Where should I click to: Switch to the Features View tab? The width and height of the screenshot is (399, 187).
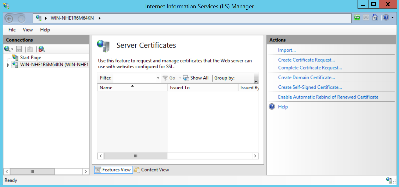(113, 170)
